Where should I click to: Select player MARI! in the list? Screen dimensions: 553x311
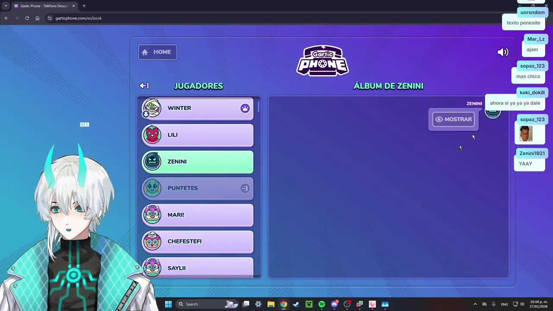[198, 215]
